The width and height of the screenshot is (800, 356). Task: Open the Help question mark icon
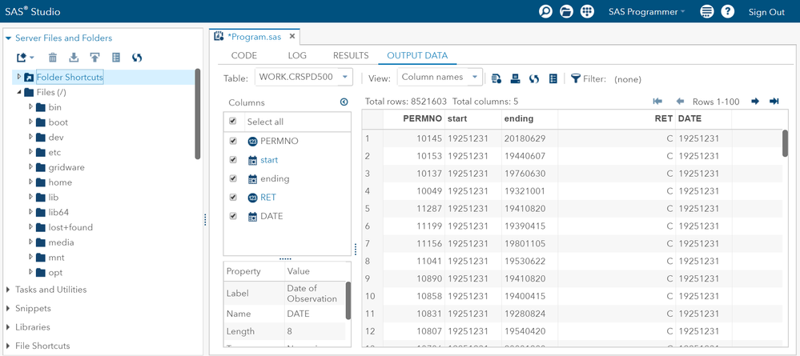(728, 12)
